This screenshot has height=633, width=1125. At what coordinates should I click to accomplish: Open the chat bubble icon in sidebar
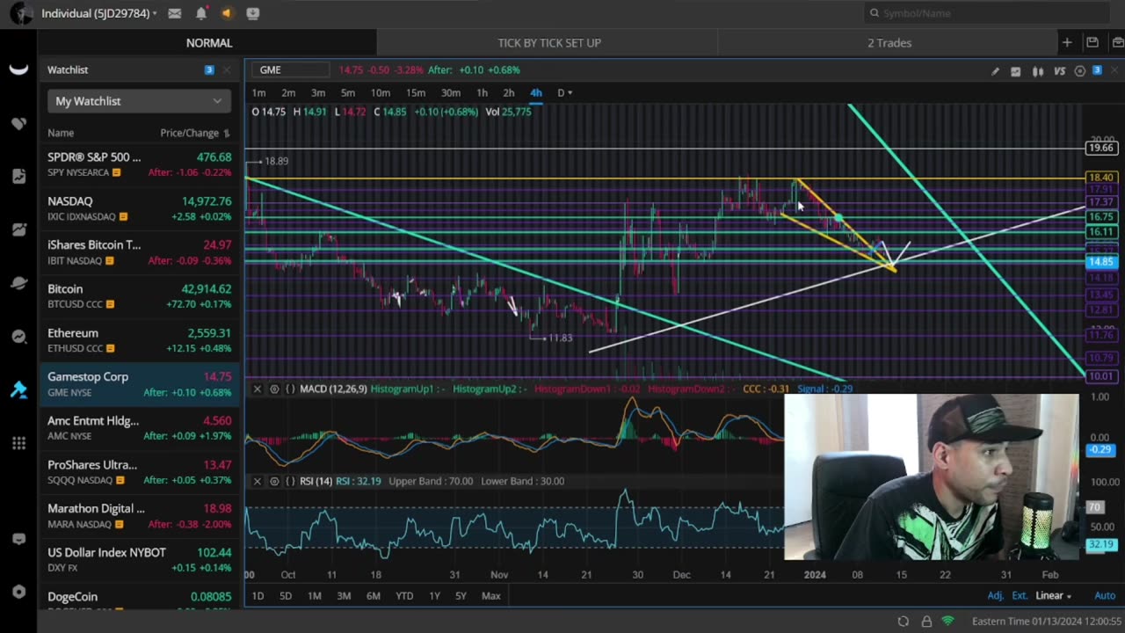[18, 539]
